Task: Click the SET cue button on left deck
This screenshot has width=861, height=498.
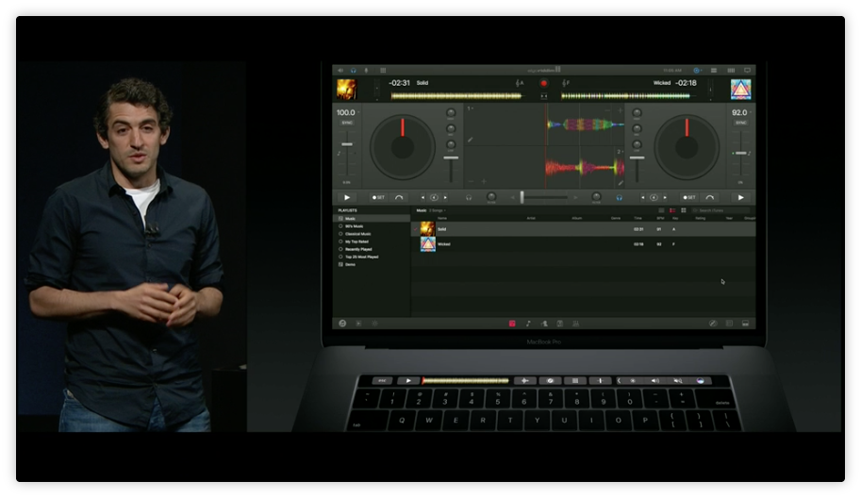Action: pyautogui.click(x=378, y=198)
